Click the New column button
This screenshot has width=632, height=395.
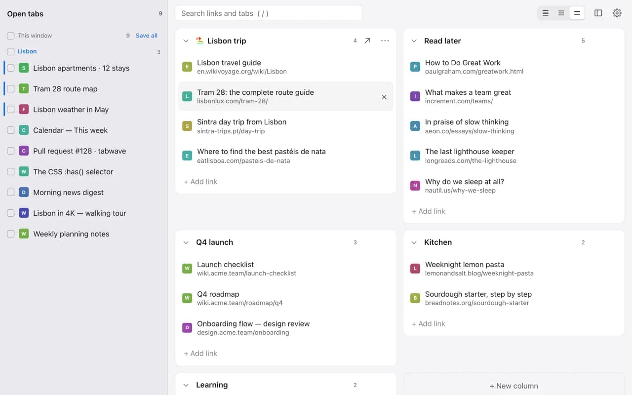tap(514, 386)
